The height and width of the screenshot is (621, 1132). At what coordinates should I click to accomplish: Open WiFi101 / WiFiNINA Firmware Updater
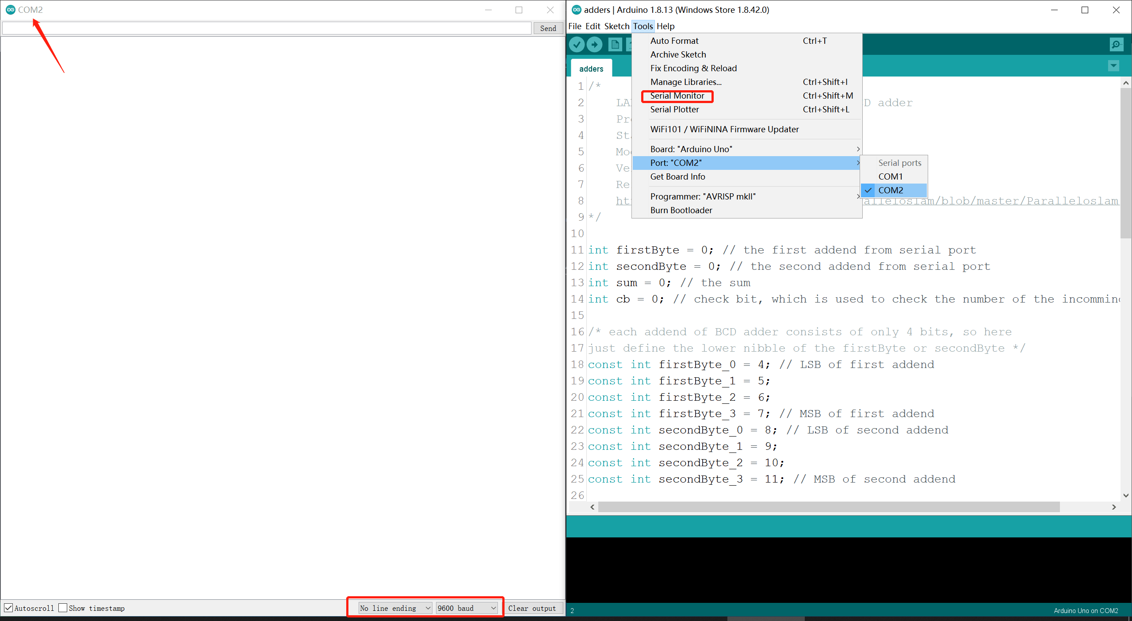[x=747, y=129]
